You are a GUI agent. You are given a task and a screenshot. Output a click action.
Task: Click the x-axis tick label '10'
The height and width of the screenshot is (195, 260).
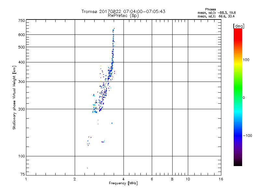[x=188, y=179]
